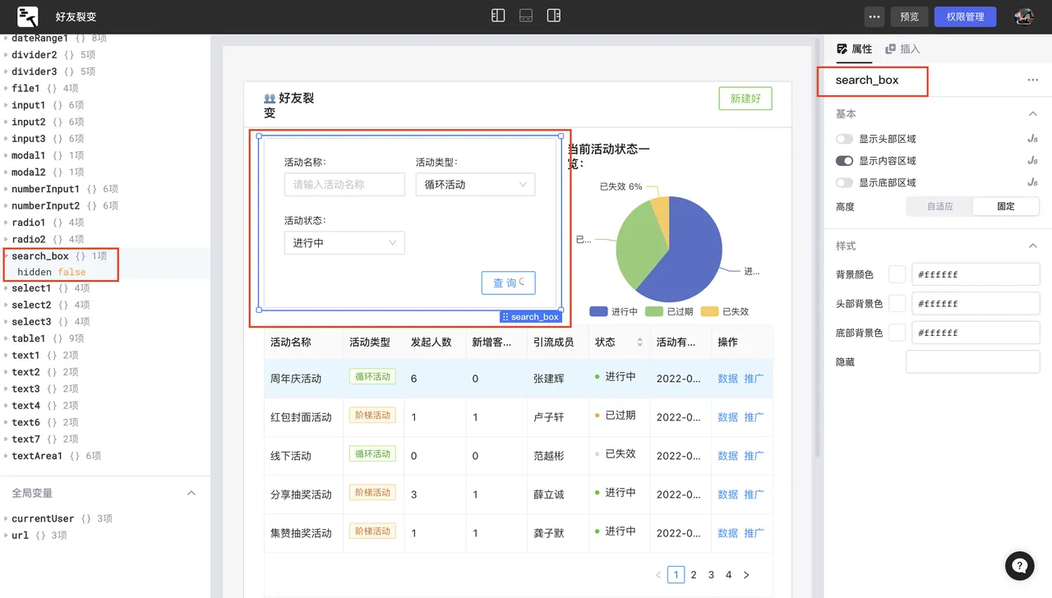Toggle the bottom panel layout icon
This screenshot has width=1052, height=598.
click(x=526, y=16)
